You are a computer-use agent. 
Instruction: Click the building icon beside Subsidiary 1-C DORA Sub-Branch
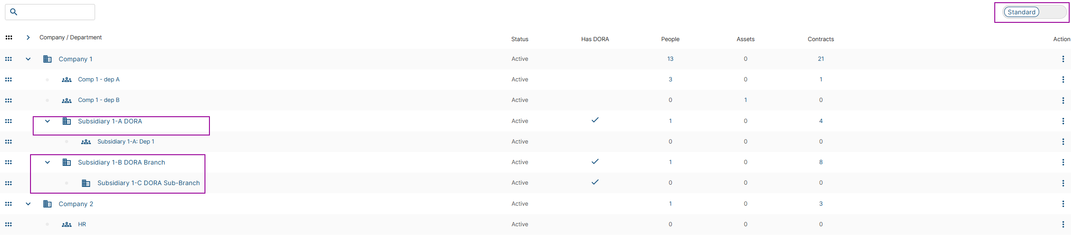click(x=86, y=183)
